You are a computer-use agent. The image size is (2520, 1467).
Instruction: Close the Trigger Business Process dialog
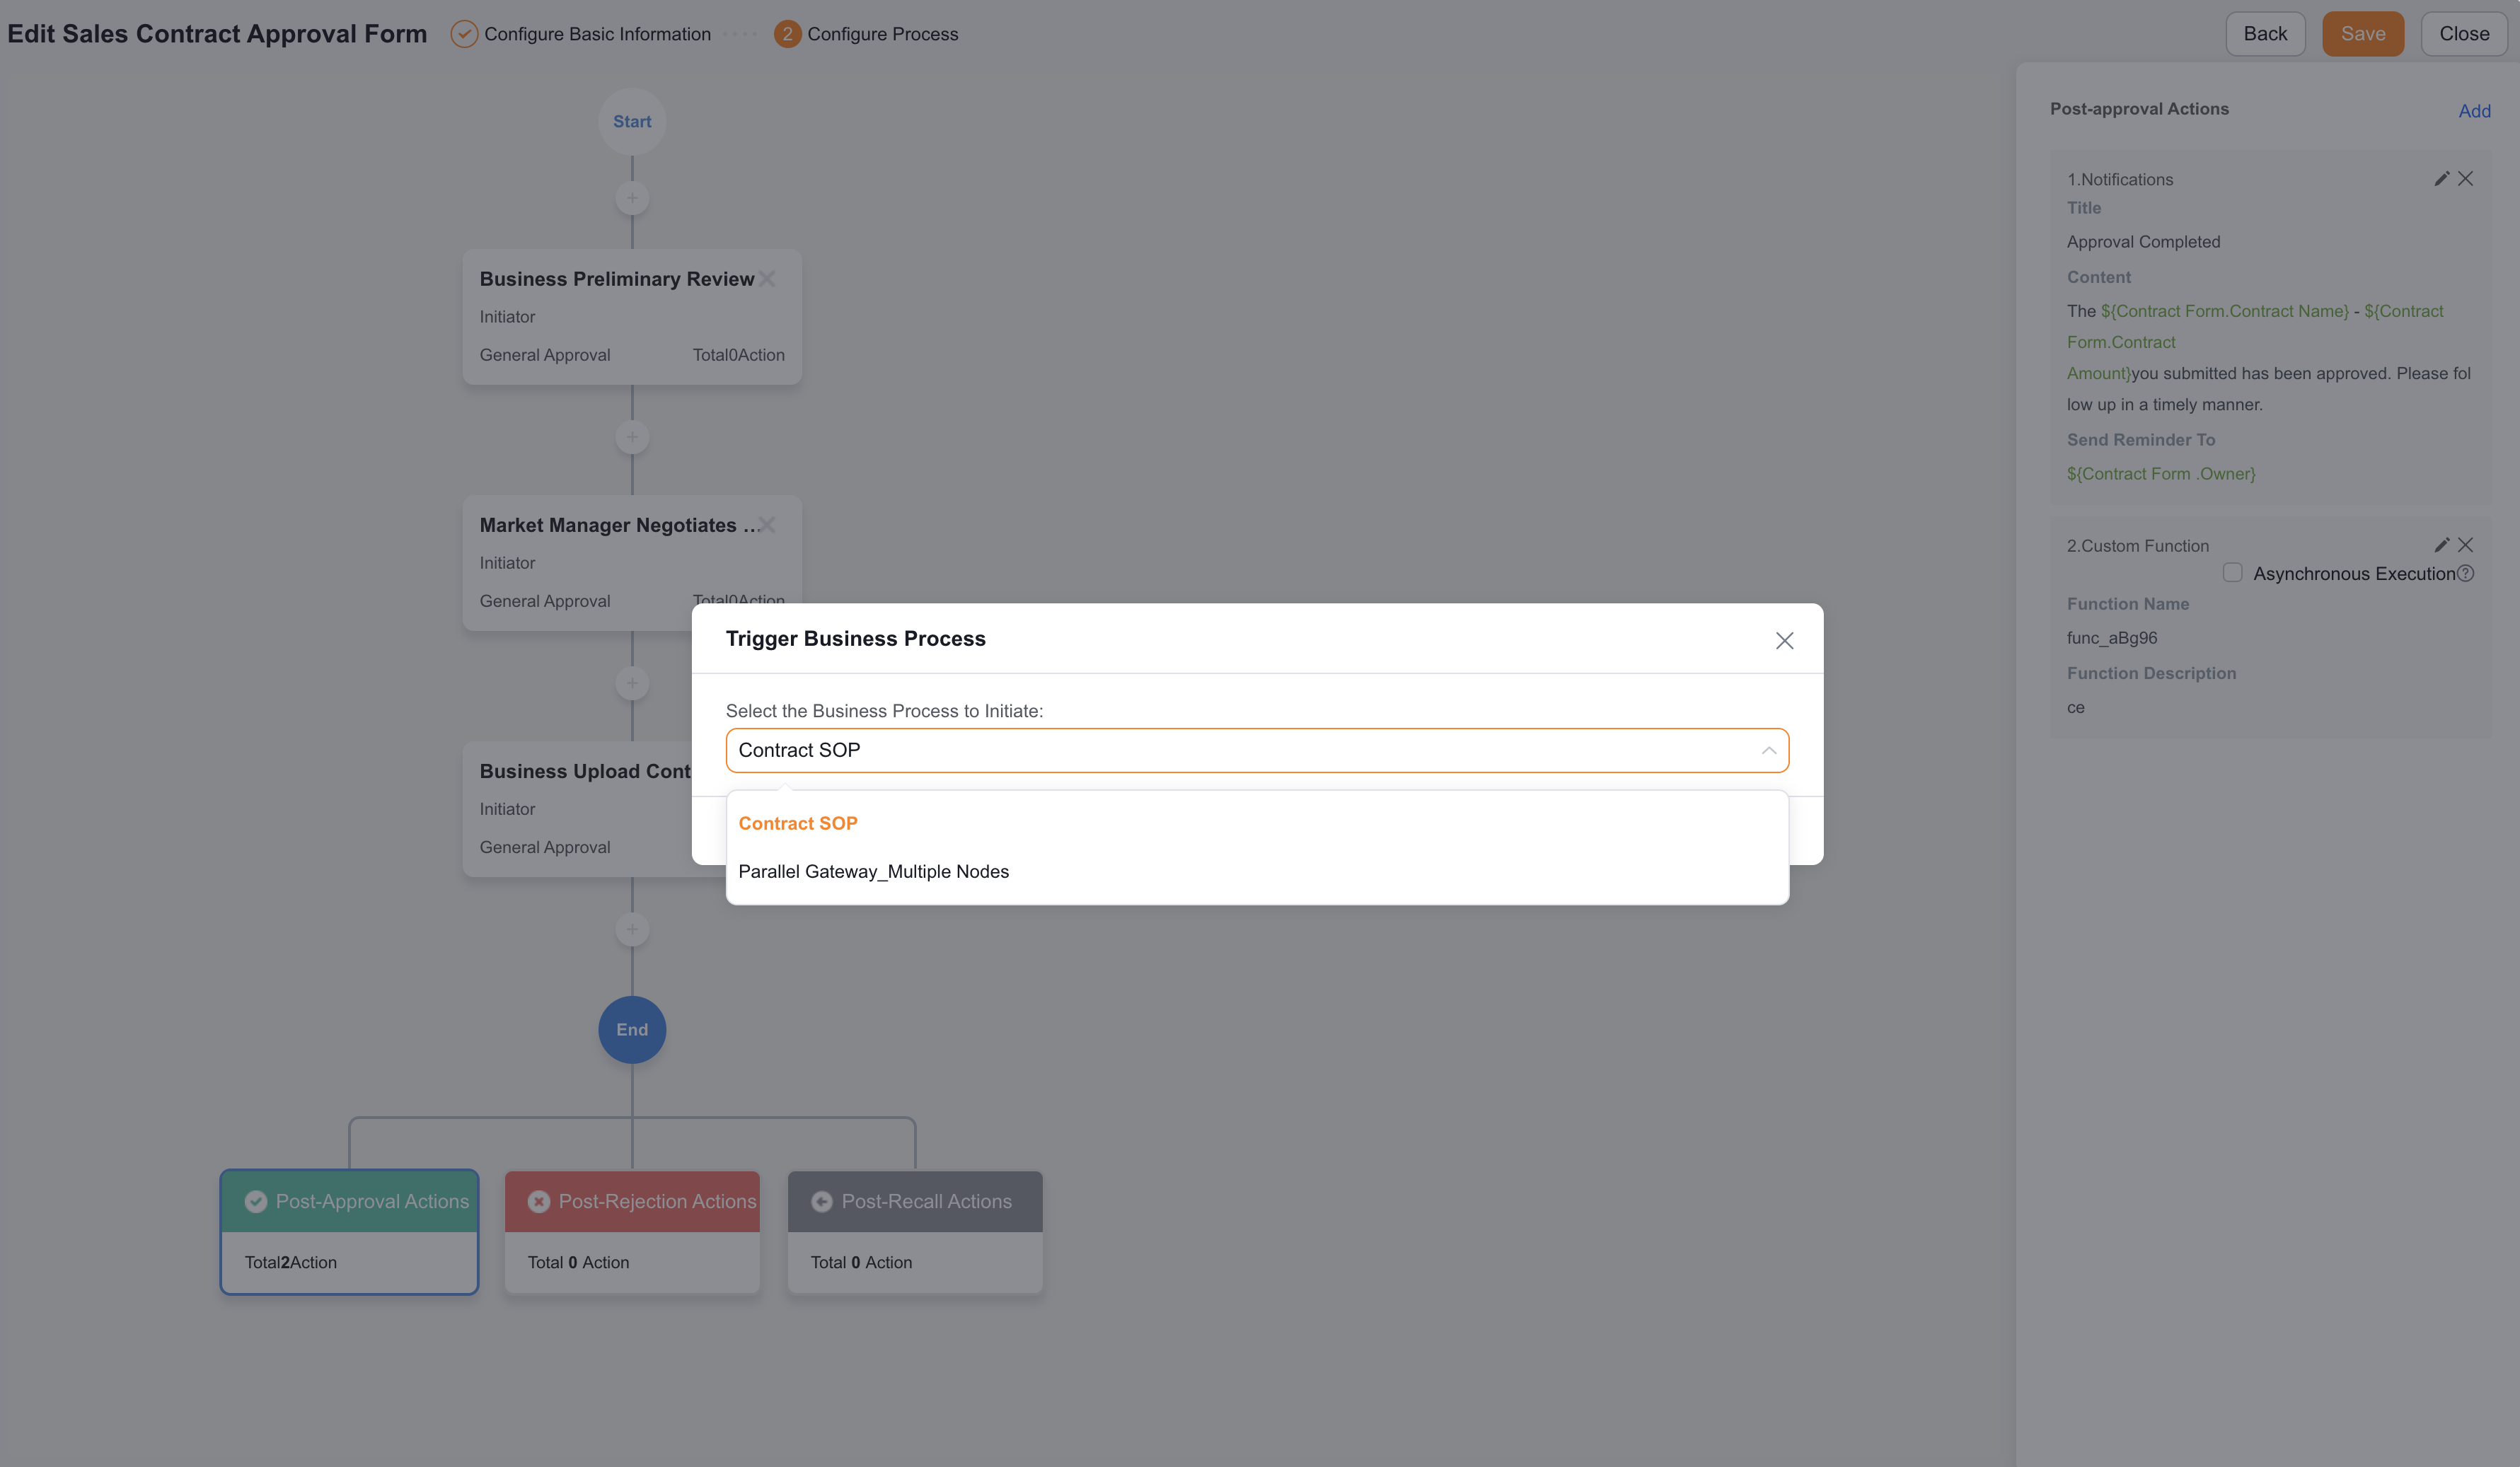(x=1784, y=640)
